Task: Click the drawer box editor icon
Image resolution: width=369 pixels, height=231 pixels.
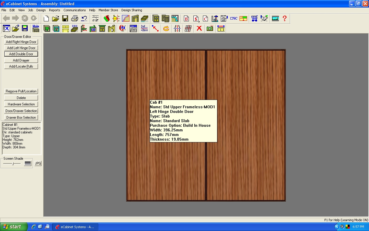Action: (x=144, y=19)
